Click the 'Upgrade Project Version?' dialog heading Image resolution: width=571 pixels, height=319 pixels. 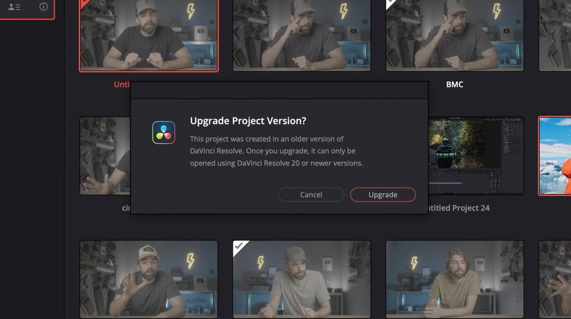click(248, 121)
